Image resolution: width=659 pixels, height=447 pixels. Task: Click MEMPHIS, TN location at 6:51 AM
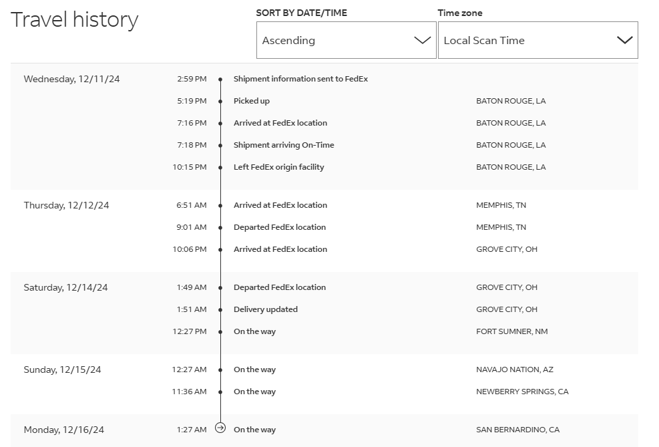(501, 205)
